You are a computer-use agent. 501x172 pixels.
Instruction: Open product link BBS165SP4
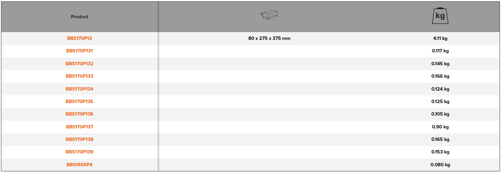(79, 165)
